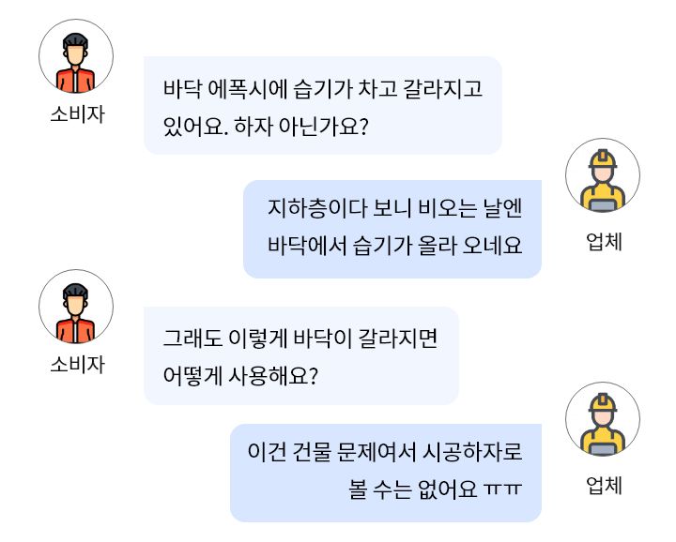Image resolution: width=676 pixels, height=542 pixels.
Task: Select the ㅠㅠ crying emoticon in the last reply
Action: coord(502,489)
